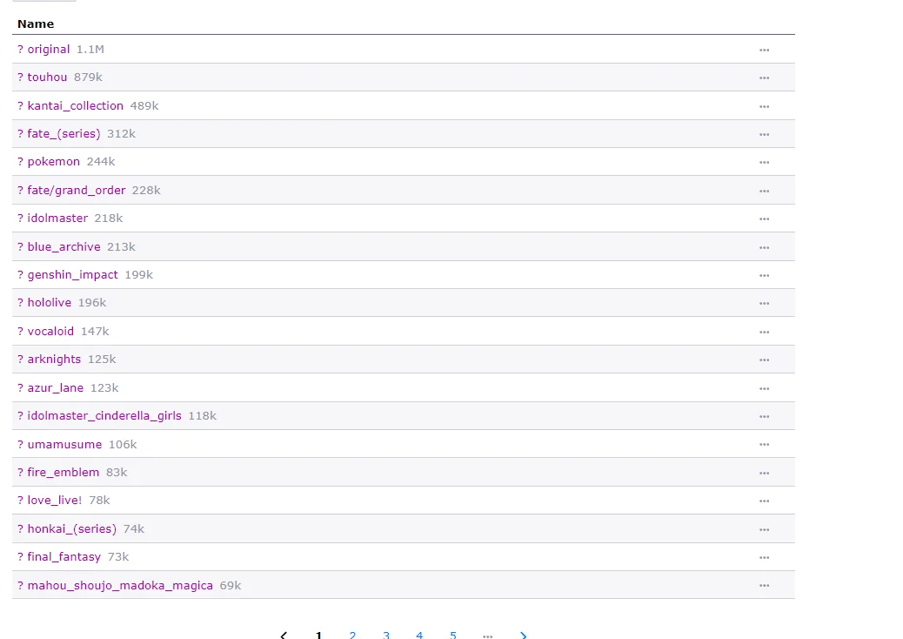The width and height of the screenshot is (903, 639).
Task: Open the hololive tag link
Action: (x=50, y=302)
